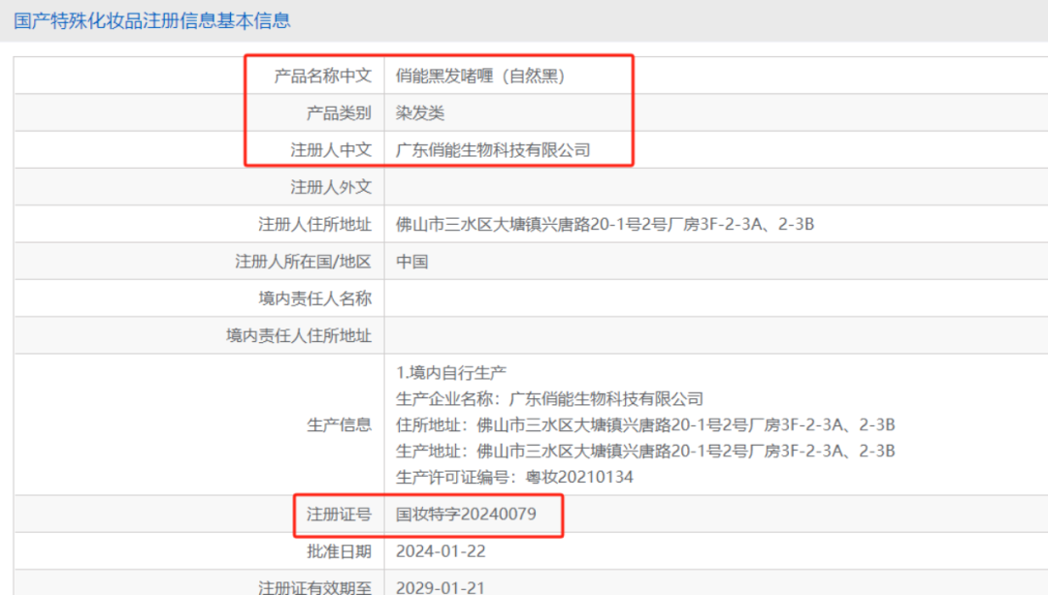Click the 境内责任人住所地址 label
This screenshot has height=595, width=1048.
pos(299,336)
